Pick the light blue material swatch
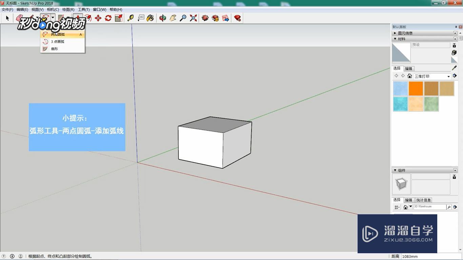The image size is (463, 260). (400, 89)
